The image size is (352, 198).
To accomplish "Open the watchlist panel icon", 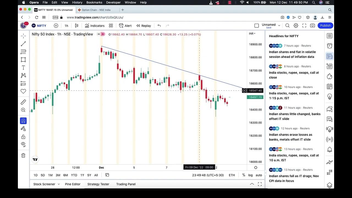I will [x=329, y=36].
